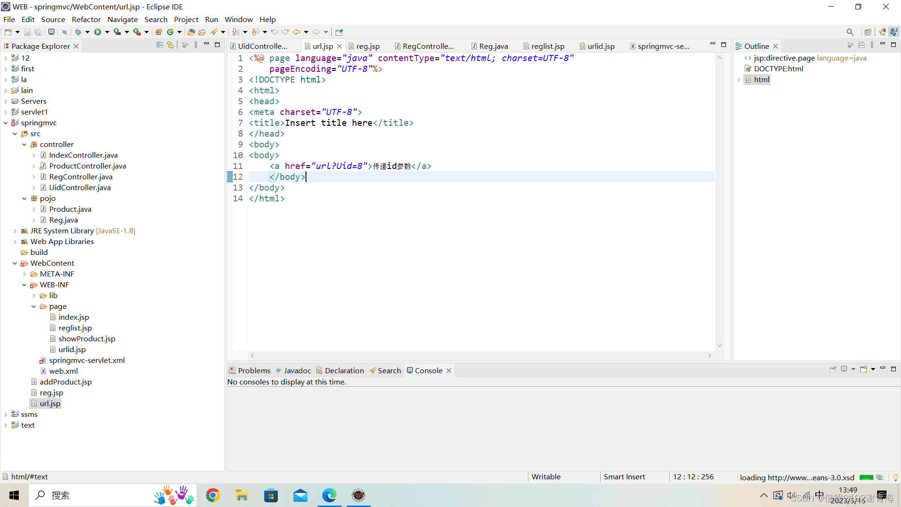Expand the ssms project

point(6,415)
